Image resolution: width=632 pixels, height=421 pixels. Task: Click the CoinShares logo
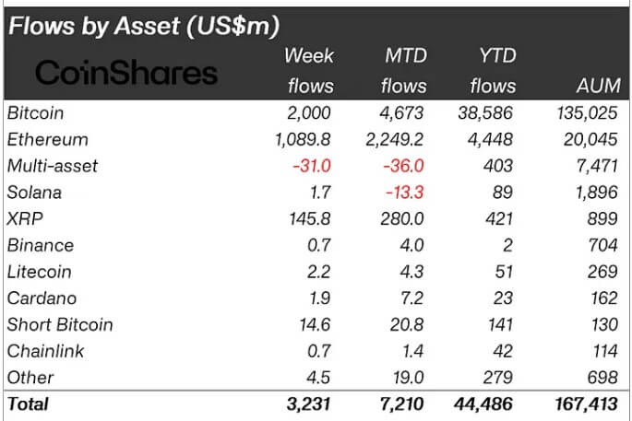click(126, 73)
